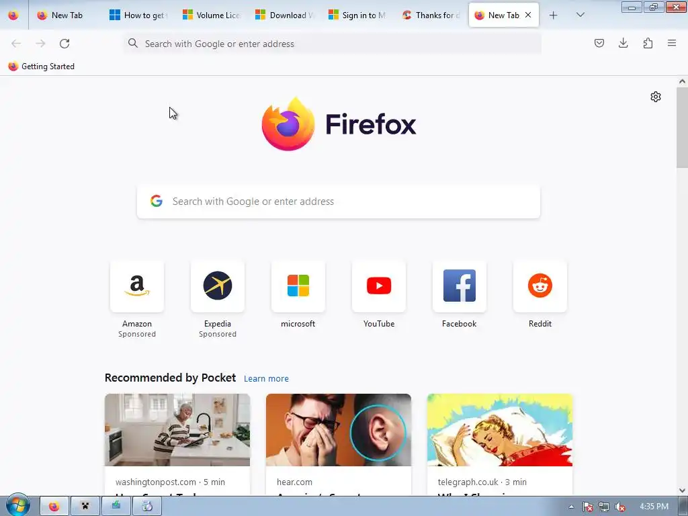The width and height of the screenshot is (688, 516).
Task: Show hidden system tray icons
Action: coord(571,507)
